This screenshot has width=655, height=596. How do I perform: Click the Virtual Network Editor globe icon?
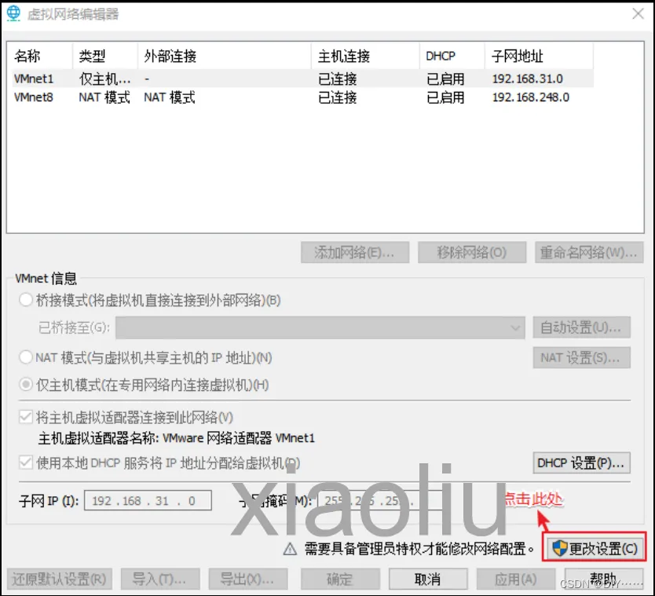point(13,13)
